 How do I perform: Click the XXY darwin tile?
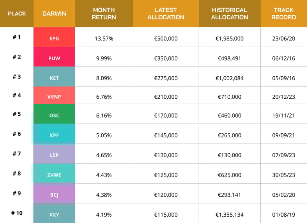(54, 214)
